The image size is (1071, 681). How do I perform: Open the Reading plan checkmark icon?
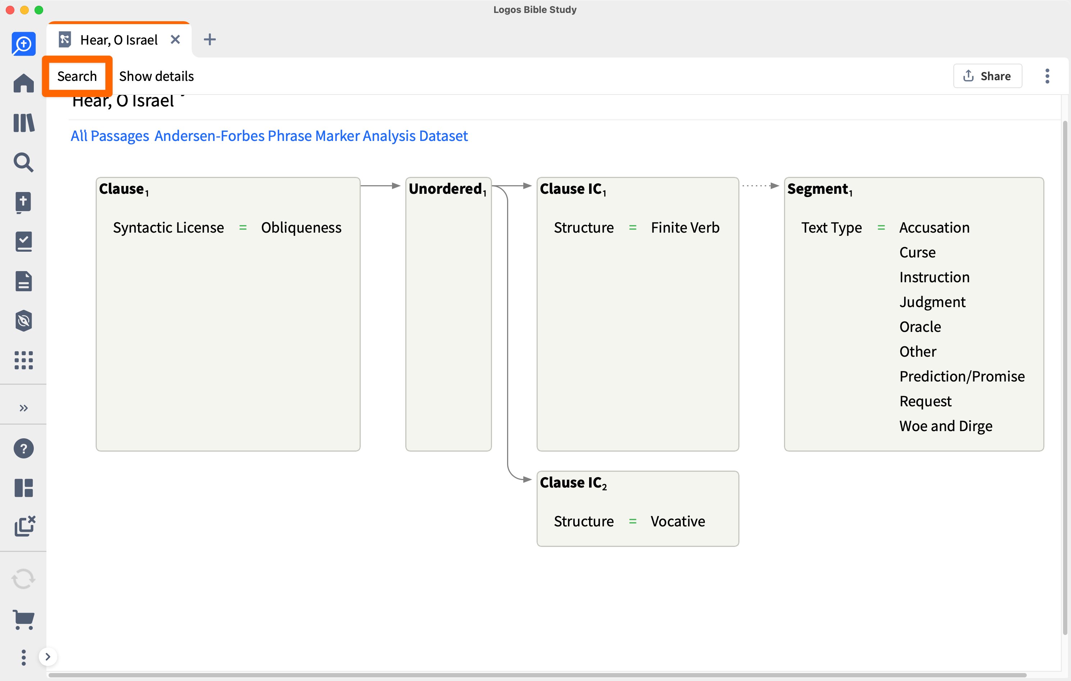click(x=23, y=242)
